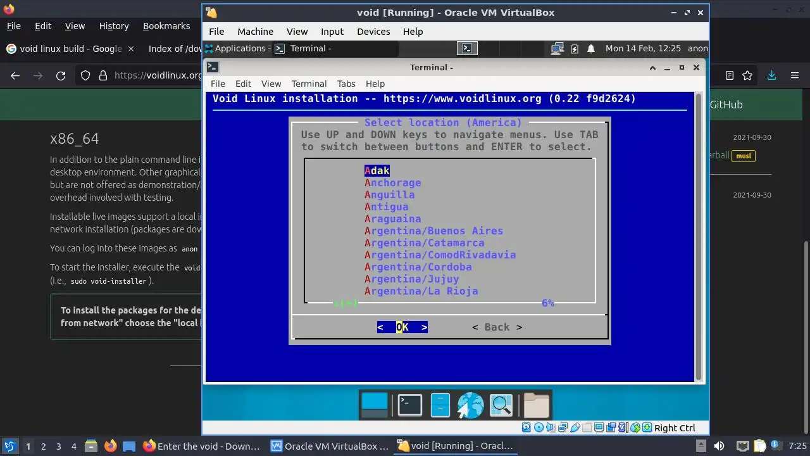Screen dimensions: 810x456
Task: Select Araguaina in location list
Action: click(x=392, y=218)
